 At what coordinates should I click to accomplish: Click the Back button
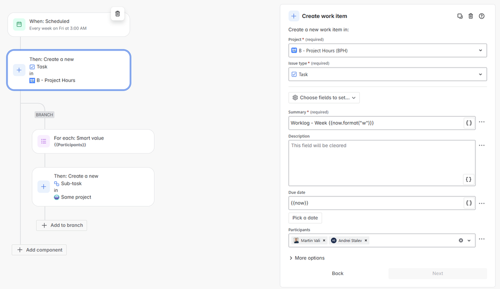coord(337,273)
